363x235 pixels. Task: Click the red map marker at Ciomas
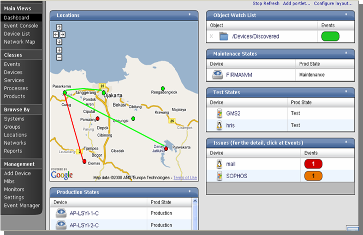click(x=84, y=161)
